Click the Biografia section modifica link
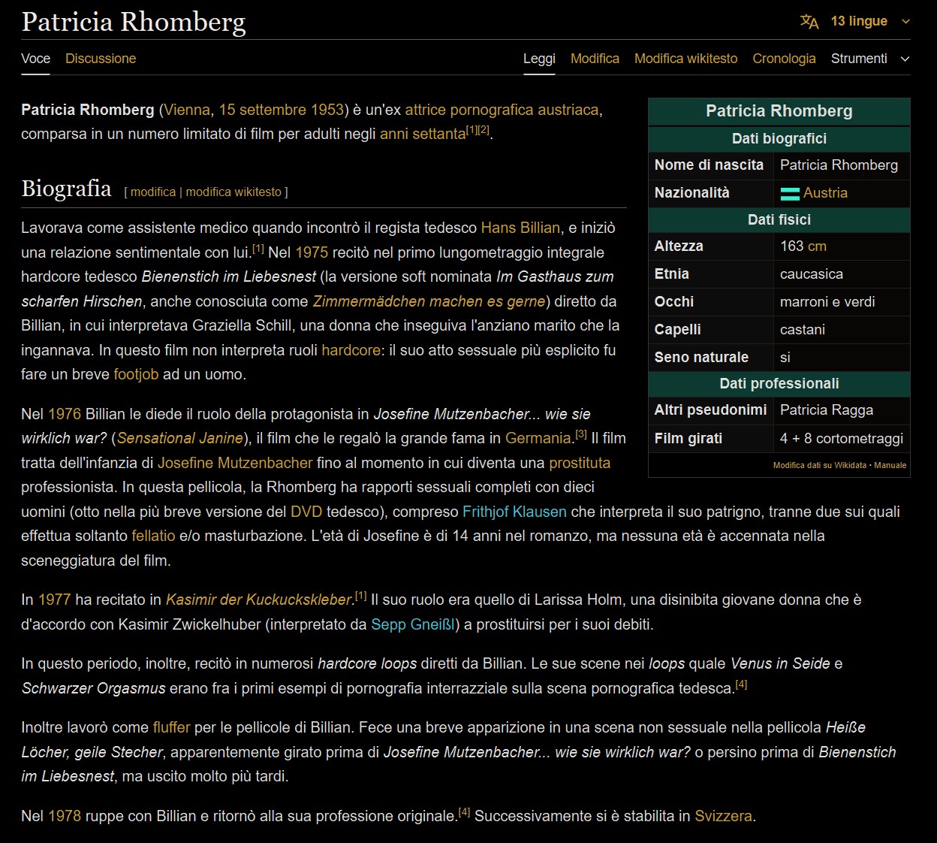The image size is (937, 843). click(153, 192)
